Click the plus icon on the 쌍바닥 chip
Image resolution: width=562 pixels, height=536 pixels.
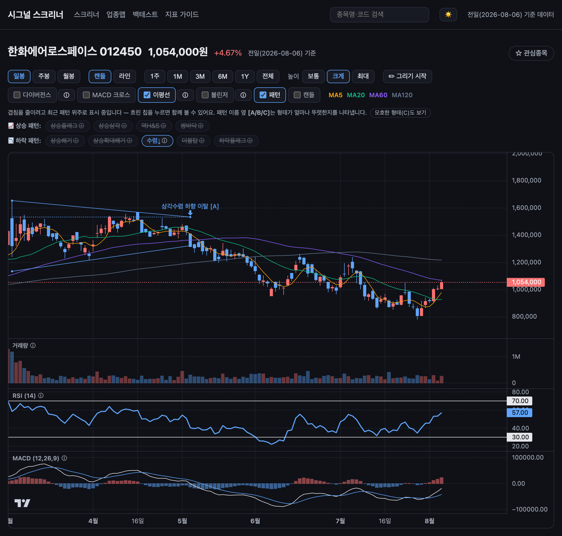[201, 126]
